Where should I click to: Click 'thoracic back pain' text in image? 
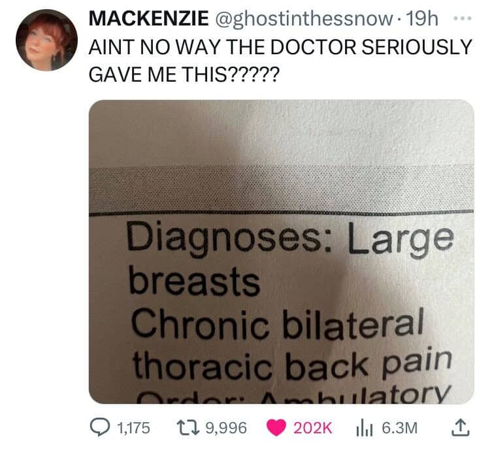coord(292,364)
